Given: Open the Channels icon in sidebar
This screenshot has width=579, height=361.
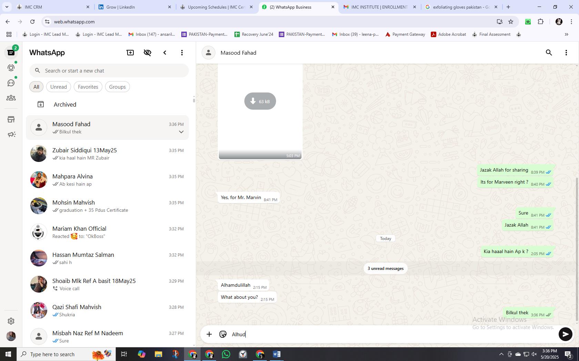Looking at the screenshot, I should 11,83.
